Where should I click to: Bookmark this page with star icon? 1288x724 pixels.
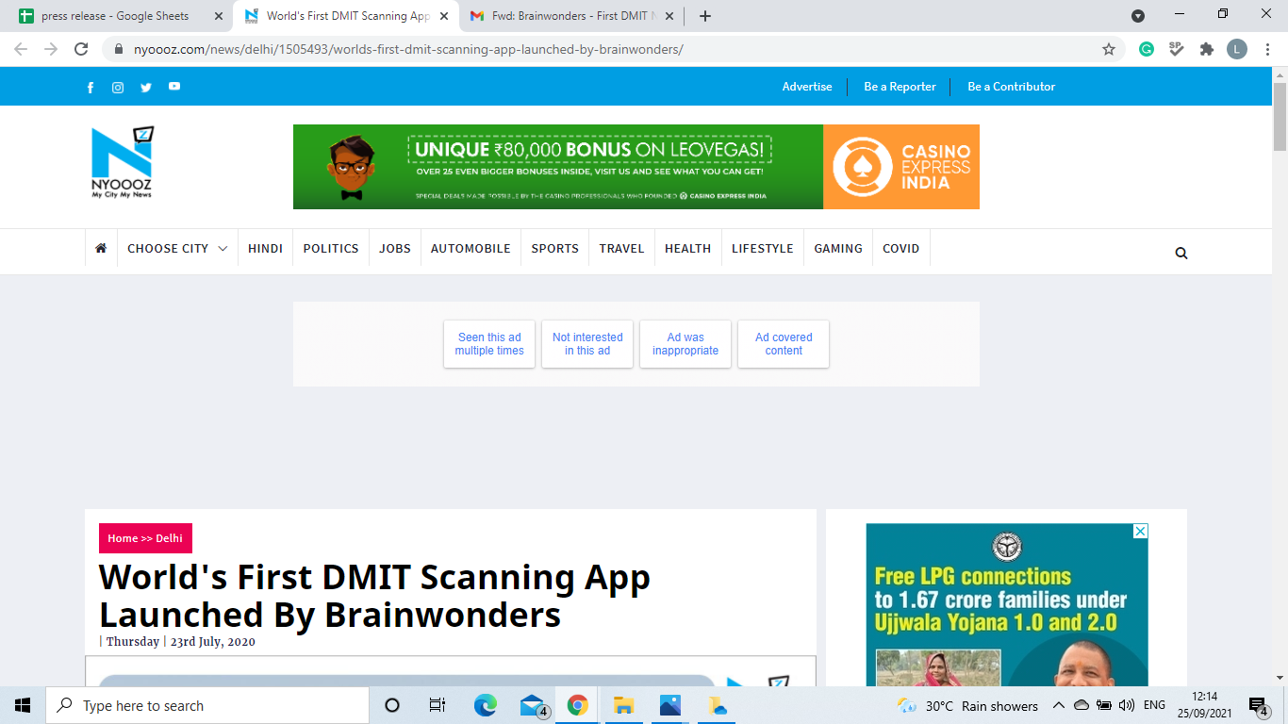click(x=1109, y=49)
